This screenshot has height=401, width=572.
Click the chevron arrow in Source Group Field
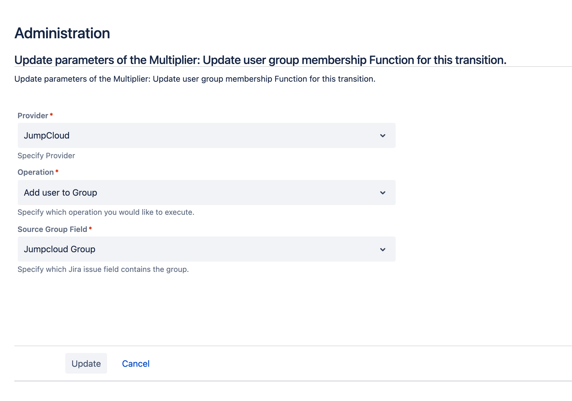point(382,250)
